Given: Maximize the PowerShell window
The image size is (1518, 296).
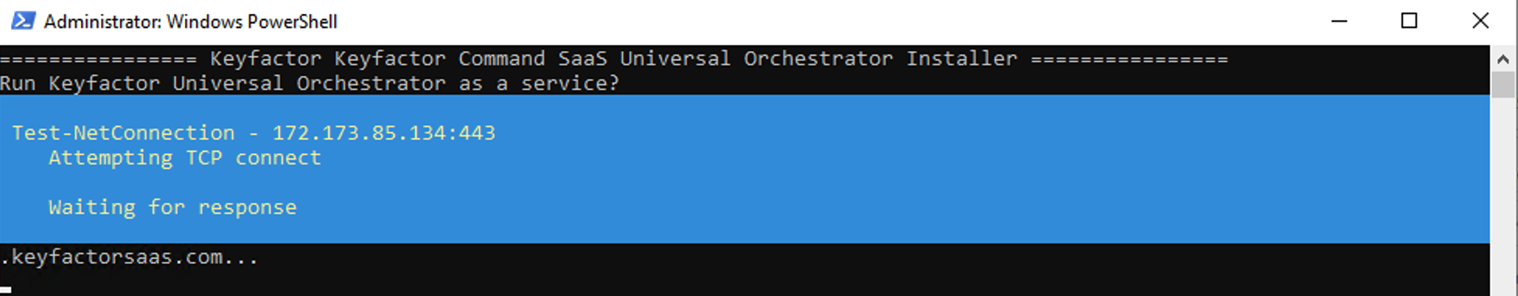Looking at the screenshot, I should tap(1408, 21).
